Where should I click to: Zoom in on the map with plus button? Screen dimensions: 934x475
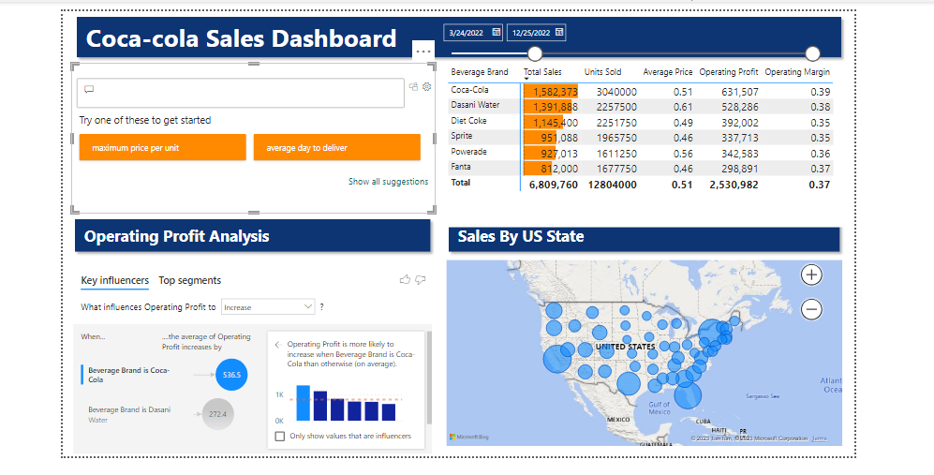(x=811, y=275)
